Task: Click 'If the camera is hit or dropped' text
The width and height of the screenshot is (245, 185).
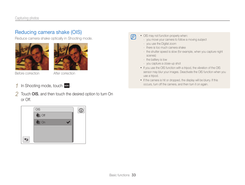Action: (181, 82)
